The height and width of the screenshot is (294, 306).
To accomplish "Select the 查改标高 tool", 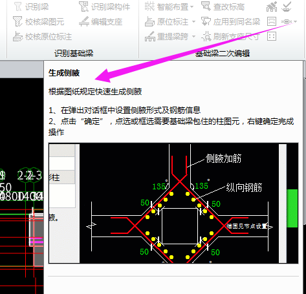I will 223,6.
